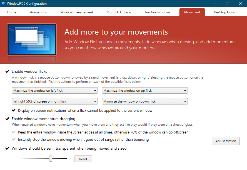Select the Right click menu tab

point(119,12)
